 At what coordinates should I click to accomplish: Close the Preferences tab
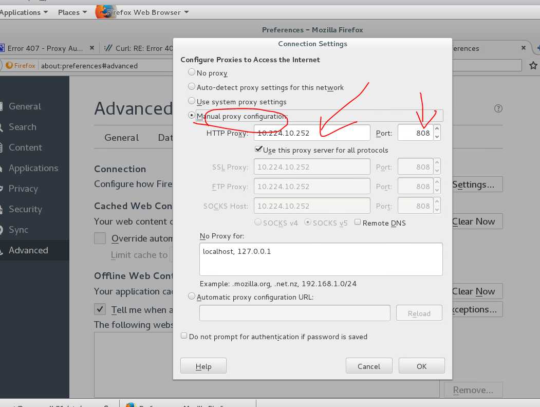(524, 48)
